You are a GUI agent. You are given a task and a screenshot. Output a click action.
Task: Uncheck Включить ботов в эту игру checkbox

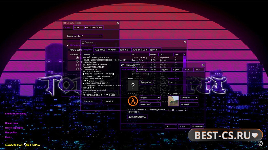(x=68, y=45)
